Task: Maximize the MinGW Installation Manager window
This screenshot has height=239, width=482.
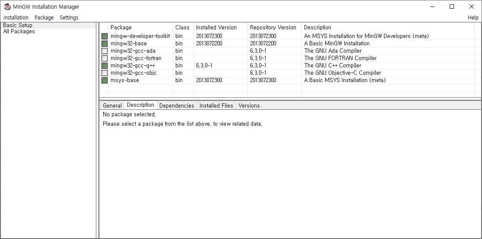Action: click(452, 7)
